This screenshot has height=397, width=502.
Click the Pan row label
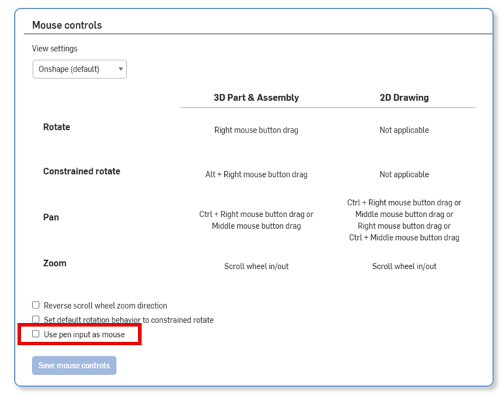coord(51,217)
